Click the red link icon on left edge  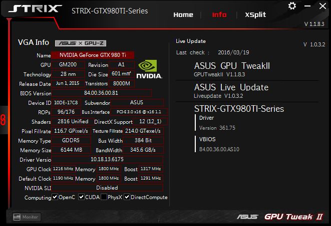3,119
